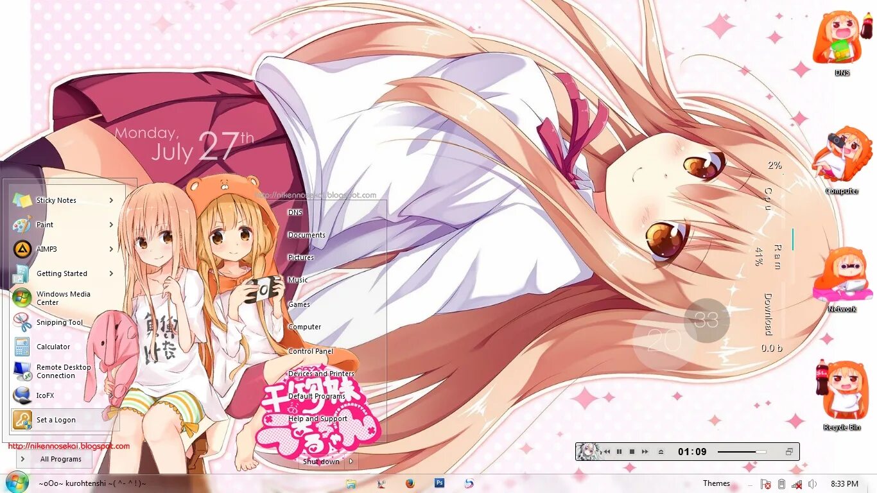Screen dimensions: 877x493
Task: Click the Windows Start orb
Action: point(16,482)
